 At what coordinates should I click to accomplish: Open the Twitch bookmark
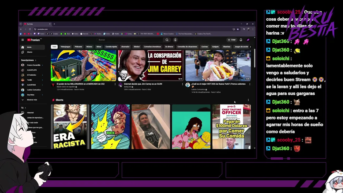[41, 34]
